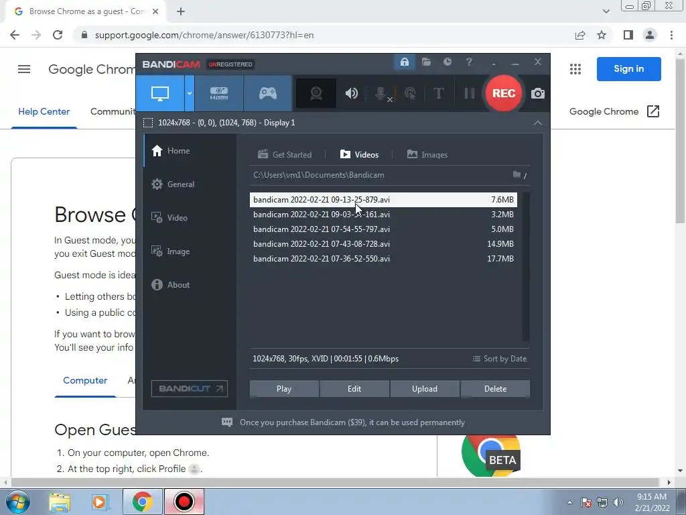Click the Play button
The width and height of the screenshot is (686, 515).
click(284, 389)
